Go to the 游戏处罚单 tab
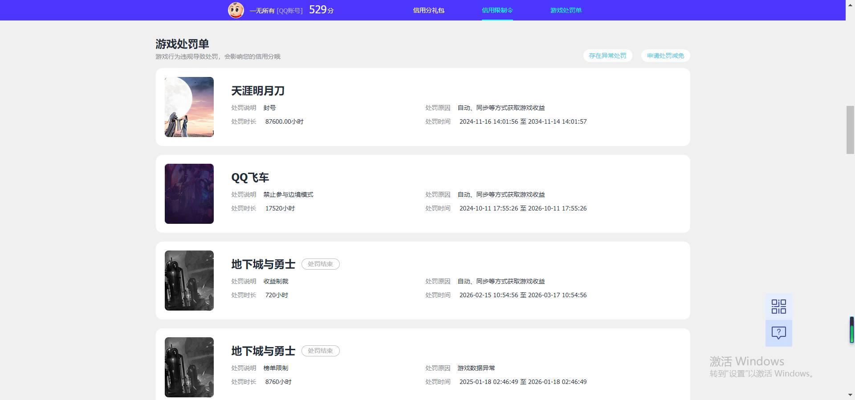 (566, 10)
